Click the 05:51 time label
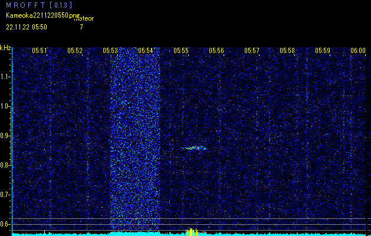Screen dimensions: 371x236 (40, 51)
